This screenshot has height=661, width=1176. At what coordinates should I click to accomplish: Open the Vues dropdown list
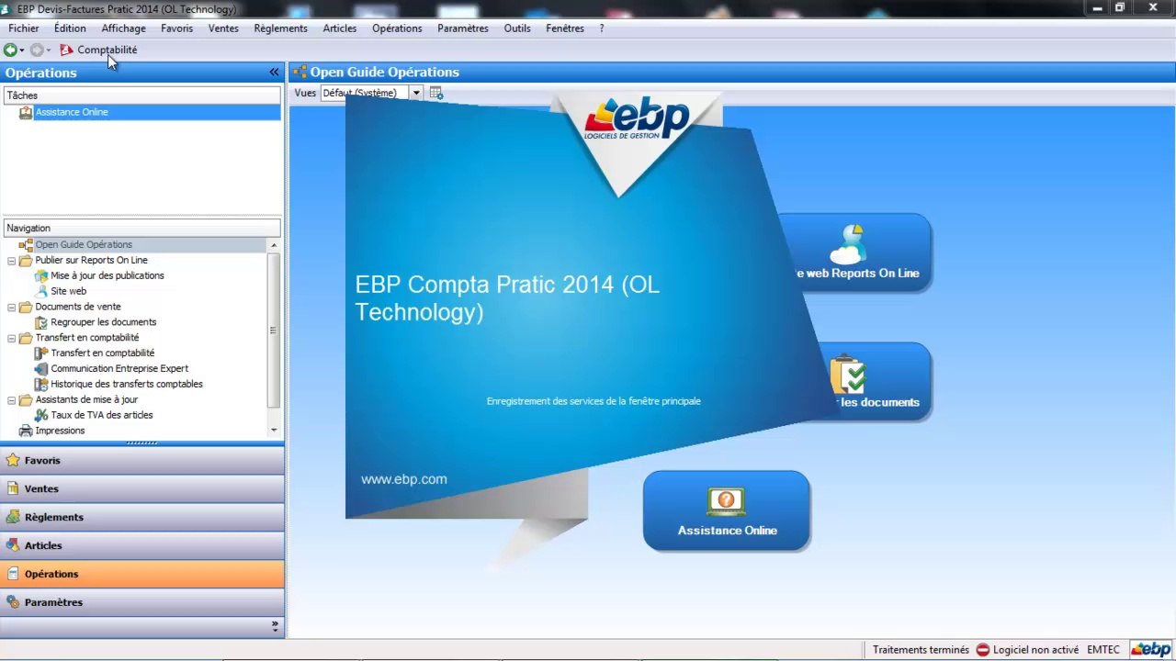pyautogui.click(x=416, y=93)
